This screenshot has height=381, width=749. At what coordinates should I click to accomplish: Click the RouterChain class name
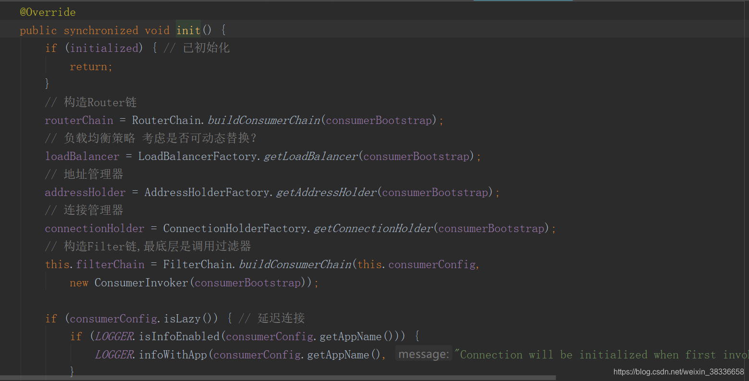(167, 120)
